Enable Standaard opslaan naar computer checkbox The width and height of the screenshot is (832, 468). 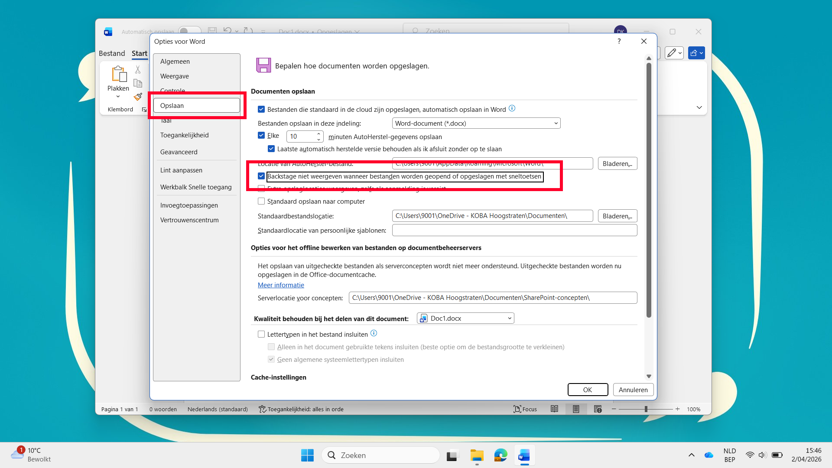point(261,201)
